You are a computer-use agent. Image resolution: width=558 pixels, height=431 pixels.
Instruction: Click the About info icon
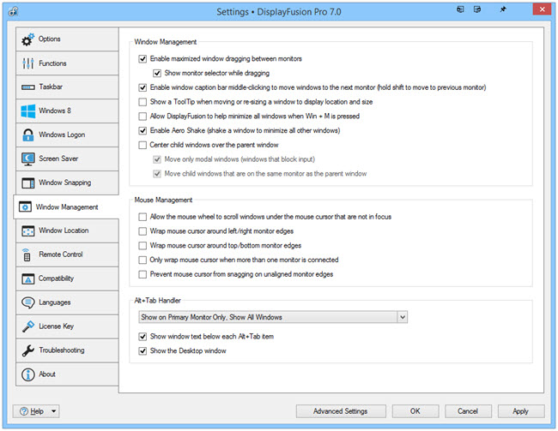[27, 374]
